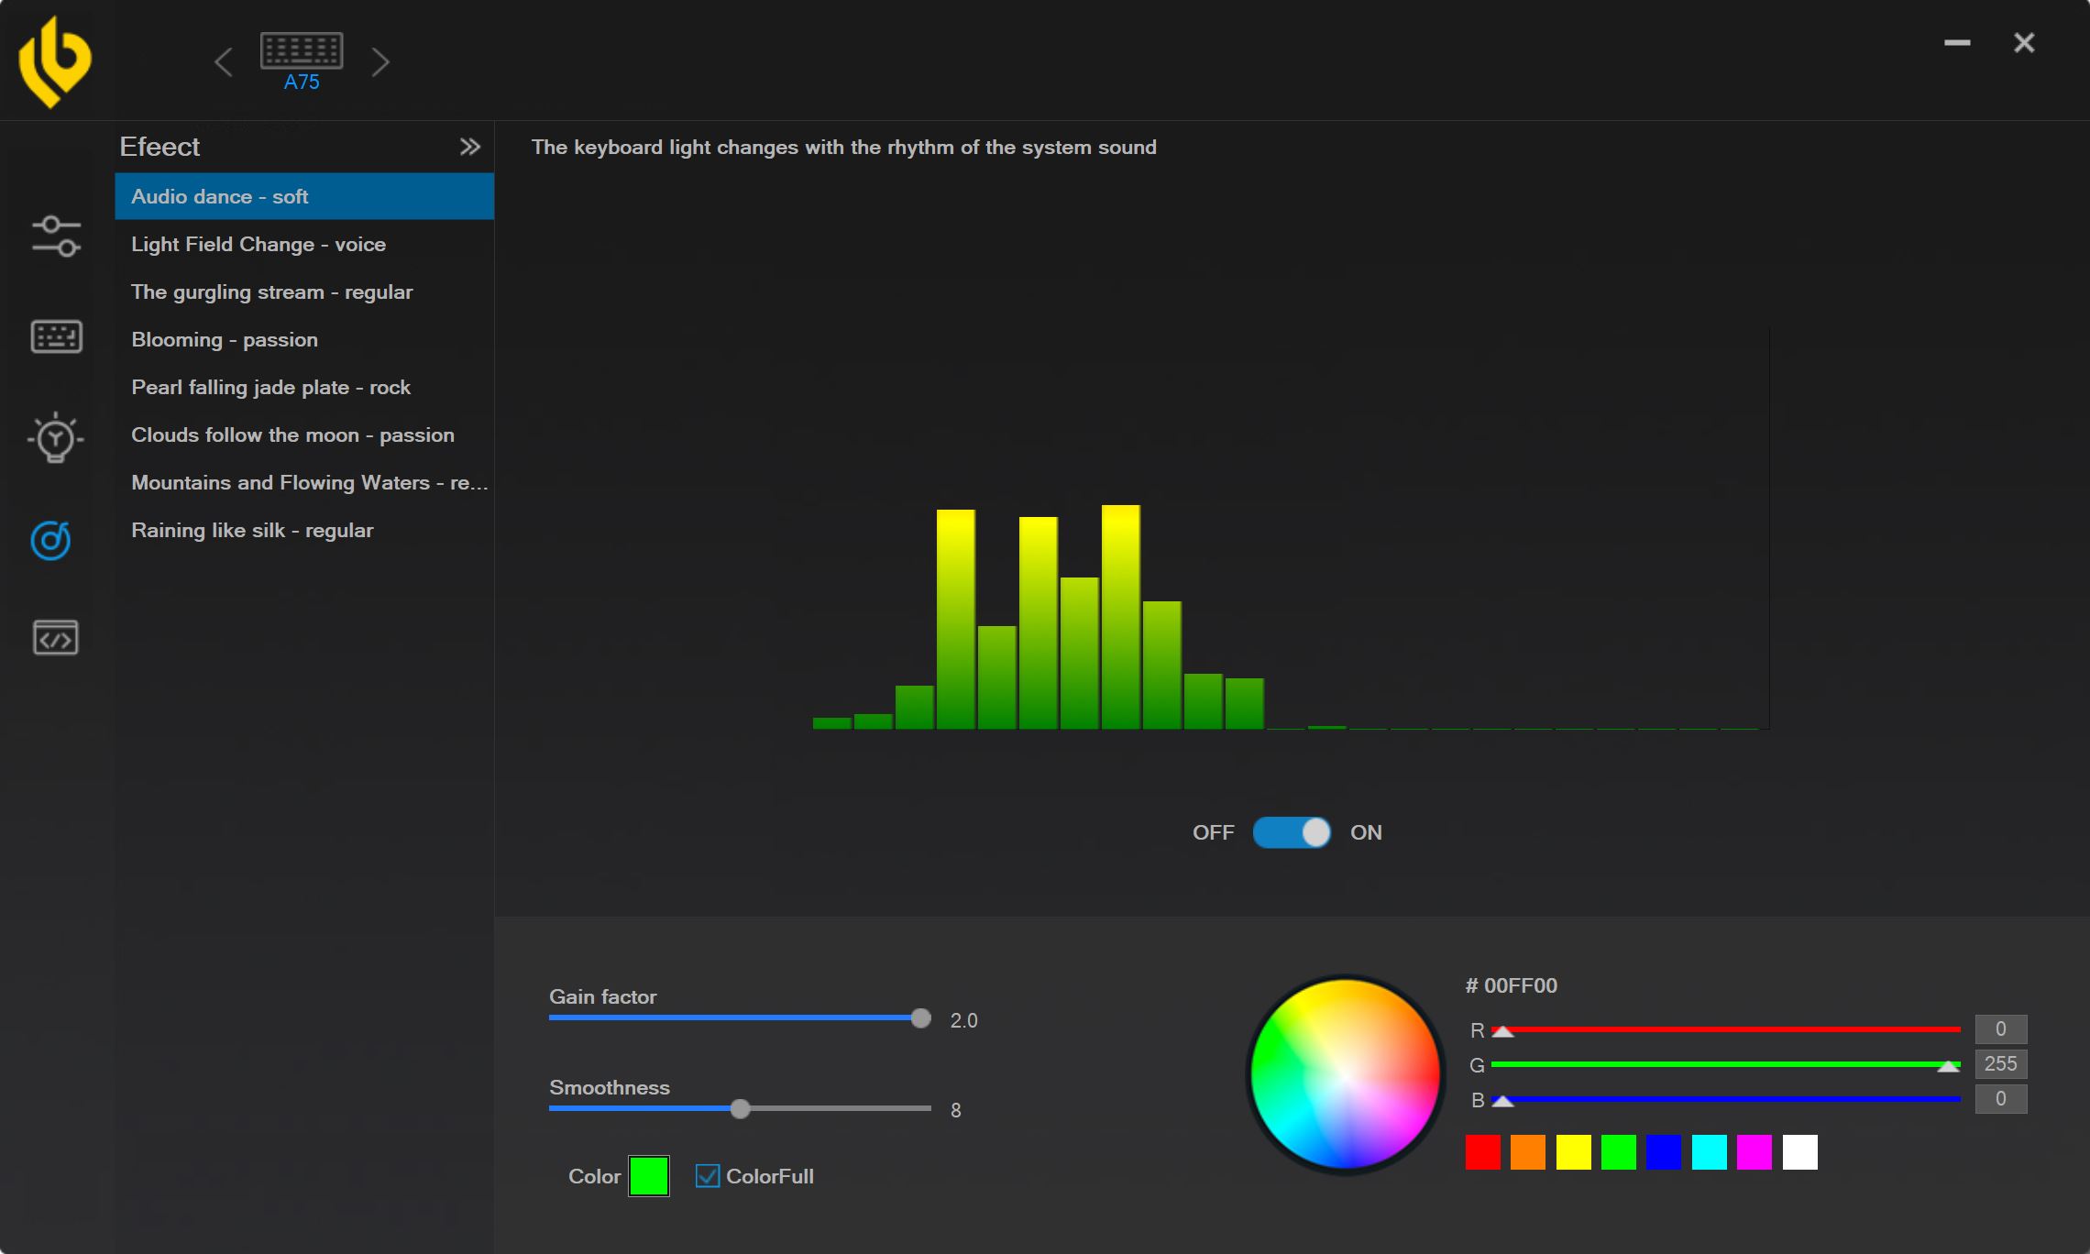
Task: Uncheck the ColorFull checkbox
Action: point(708,1176)
